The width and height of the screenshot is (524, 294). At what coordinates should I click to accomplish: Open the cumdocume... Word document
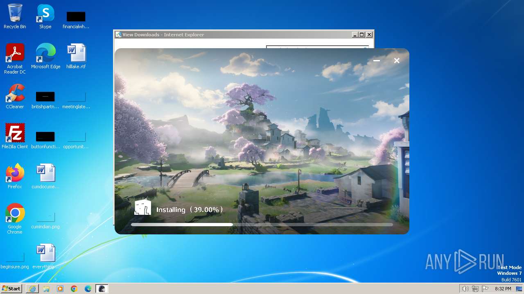point(45,176)
